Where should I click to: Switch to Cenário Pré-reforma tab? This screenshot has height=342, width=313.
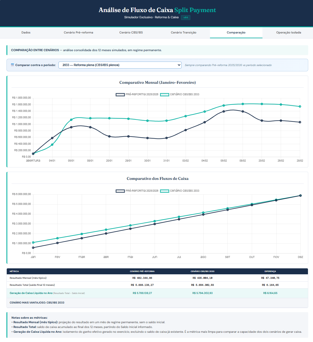click(x=78, y=33)
